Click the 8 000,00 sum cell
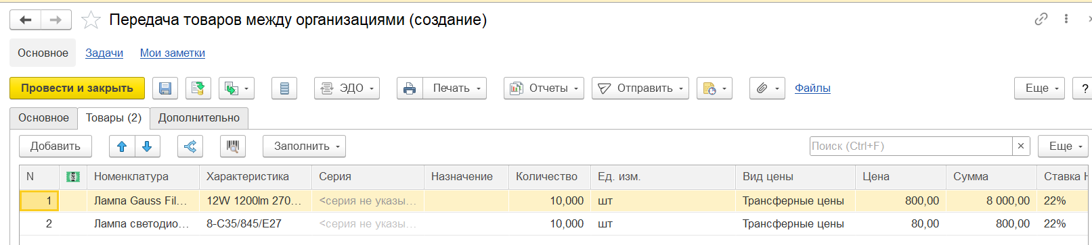Viewport: 1092px width, 245px height. pos(991,201)
